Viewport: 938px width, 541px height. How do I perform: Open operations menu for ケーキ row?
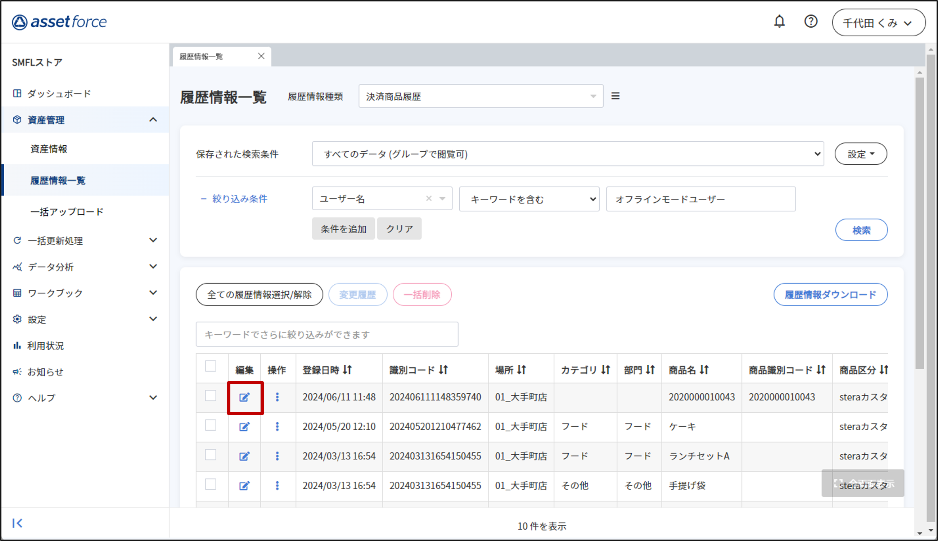coord(277,427)
